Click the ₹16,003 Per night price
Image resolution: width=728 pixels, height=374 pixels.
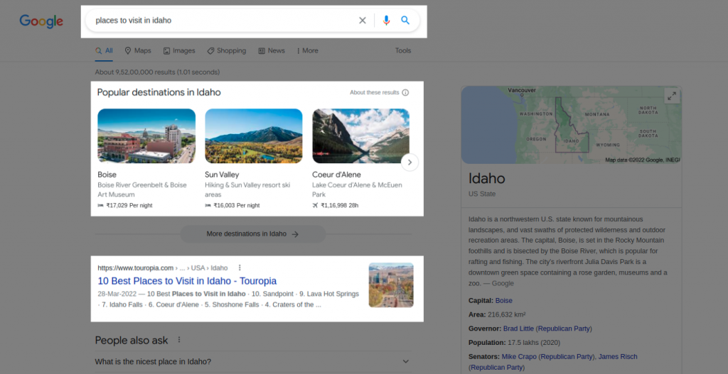232,205
